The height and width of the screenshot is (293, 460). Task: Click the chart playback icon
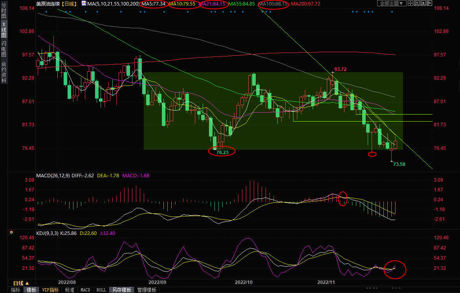tap(424, 4)
